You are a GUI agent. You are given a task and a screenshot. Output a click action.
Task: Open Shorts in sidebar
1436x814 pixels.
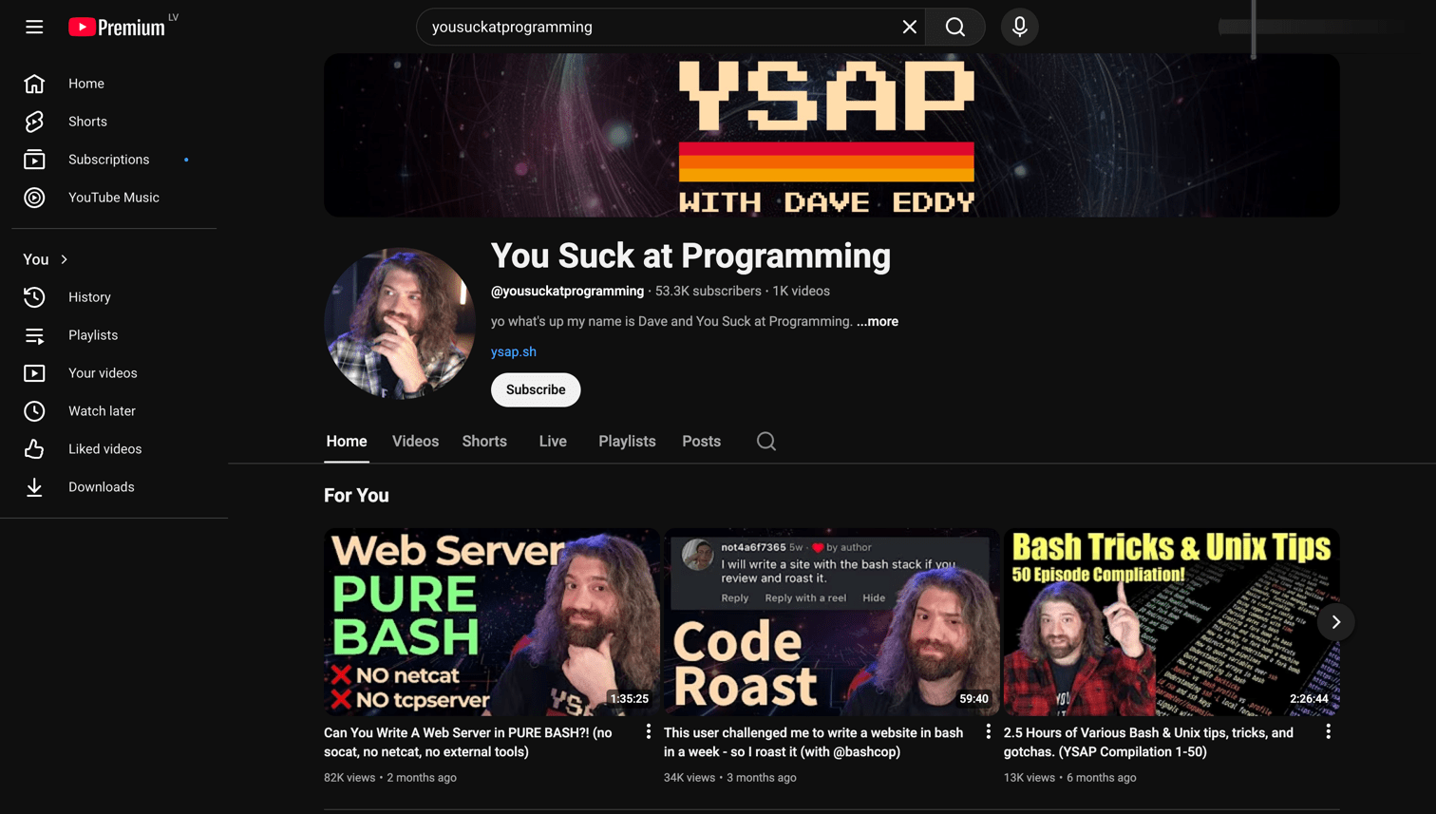click(114, 122)
